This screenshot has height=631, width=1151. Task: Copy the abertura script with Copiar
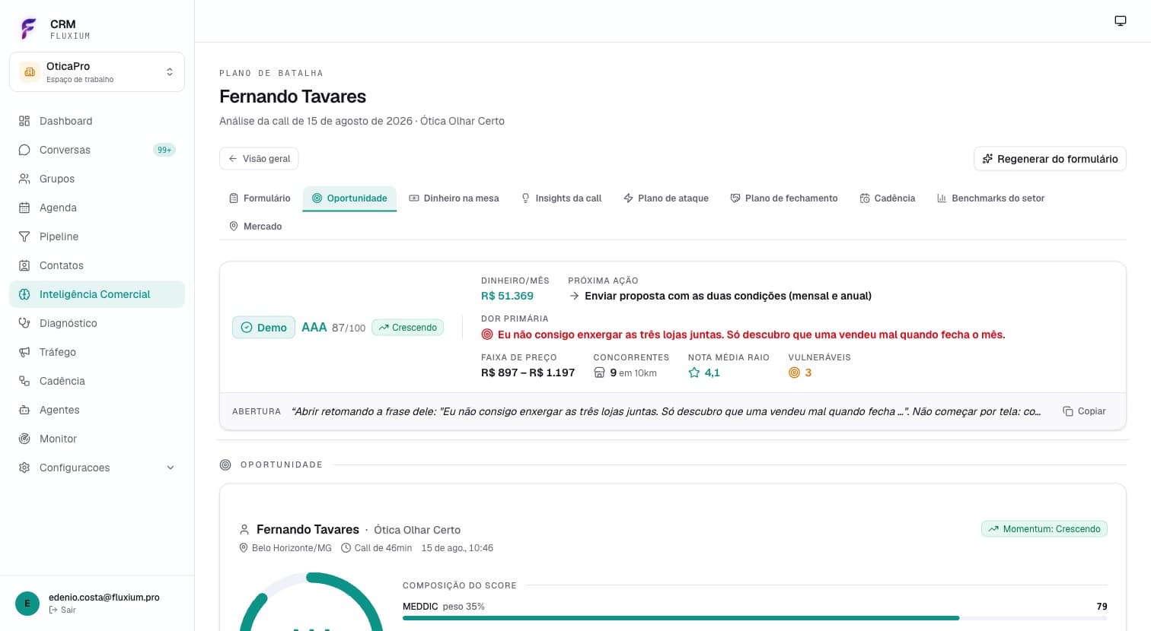1084,411
